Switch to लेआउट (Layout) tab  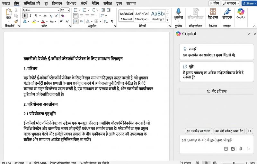click(71, 3)
